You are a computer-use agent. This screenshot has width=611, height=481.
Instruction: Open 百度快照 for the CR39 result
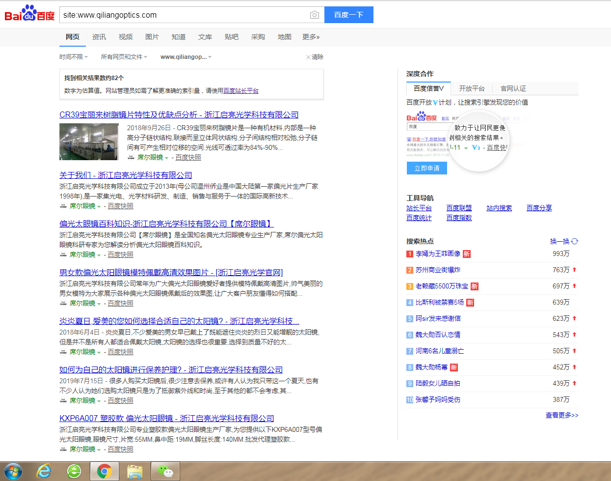click(x=188, y=157)
